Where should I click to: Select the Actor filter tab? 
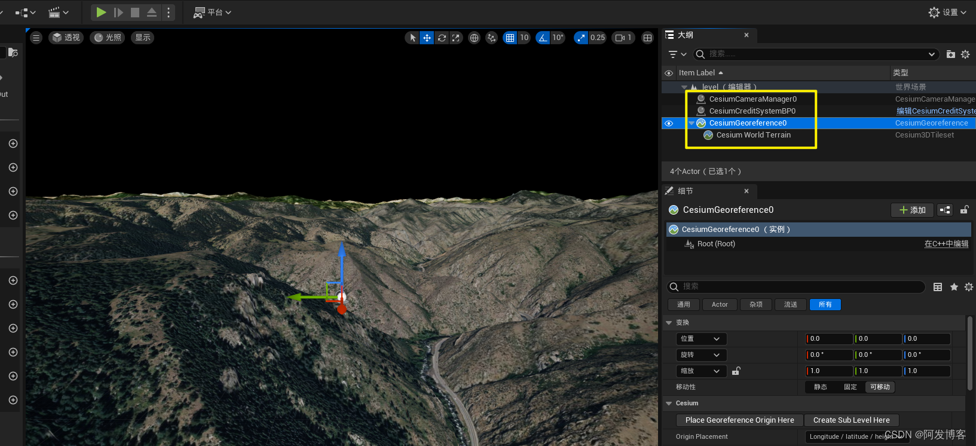click(720, 305)
